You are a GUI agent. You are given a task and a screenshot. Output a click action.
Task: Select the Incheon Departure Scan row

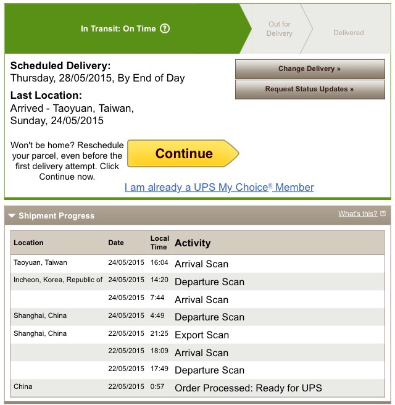(x=197, y=282)
